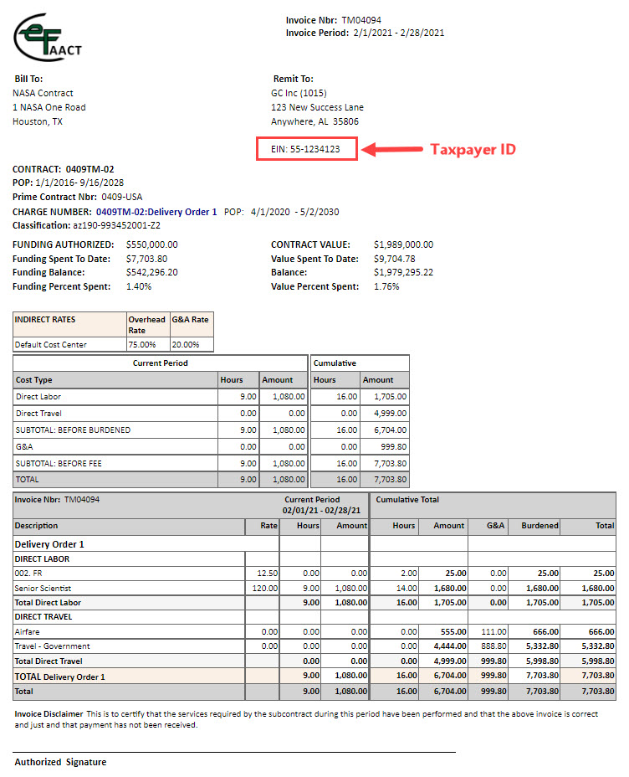Viewport: 629px width, 777px height.
Task: Click the Contract Value amount $1,989,000.00
Action: pos(403,244)
